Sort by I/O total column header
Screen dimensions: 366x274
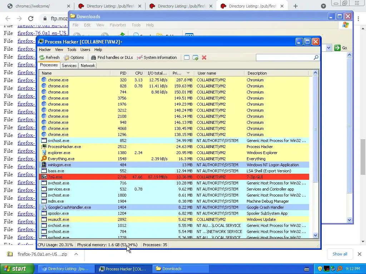(157, 73)
